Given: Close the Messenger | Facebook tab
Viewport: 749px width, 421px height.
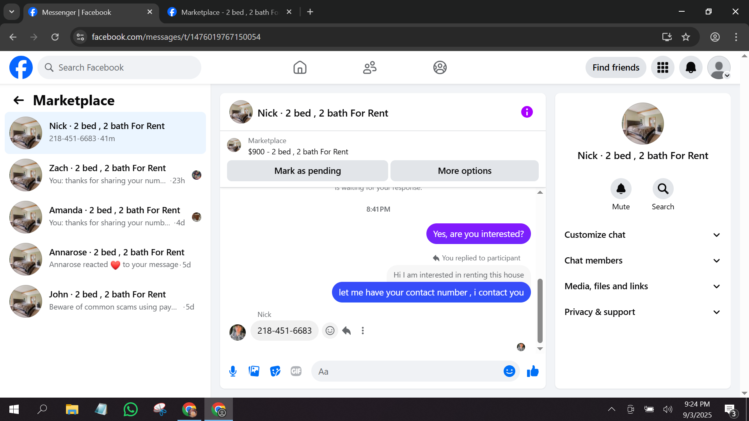Looking at the screenshot, I should coord(150,12).
